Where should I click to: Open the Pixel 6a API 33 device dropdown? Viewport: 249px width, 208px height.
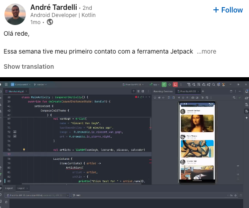[133, 84]
